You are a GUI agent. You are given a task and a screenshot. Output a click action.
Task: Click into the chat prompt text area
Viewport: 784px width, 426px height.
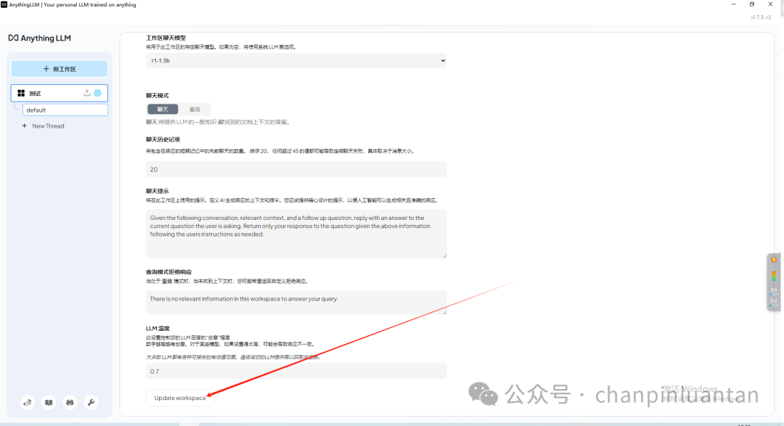pyautogui.click(x=296, y=234)
